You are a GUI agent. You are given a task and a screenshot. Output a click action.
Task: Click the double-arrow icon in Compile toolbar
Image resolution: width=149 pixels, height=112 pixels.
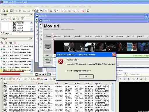pos(11,43)
